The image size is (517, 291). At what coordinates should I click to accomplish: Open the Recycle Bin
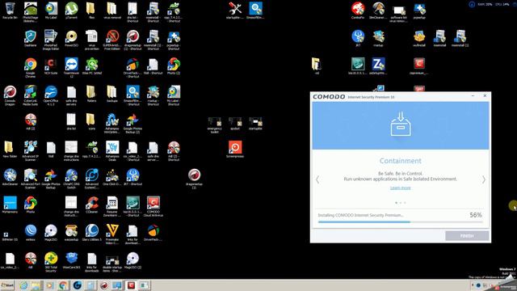click(x=10, y=11)
